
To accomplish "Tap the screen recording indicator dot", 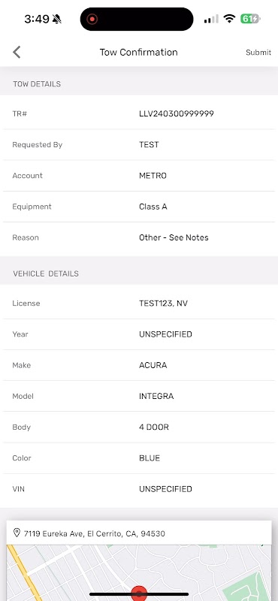I will click(x=92, y=19).
